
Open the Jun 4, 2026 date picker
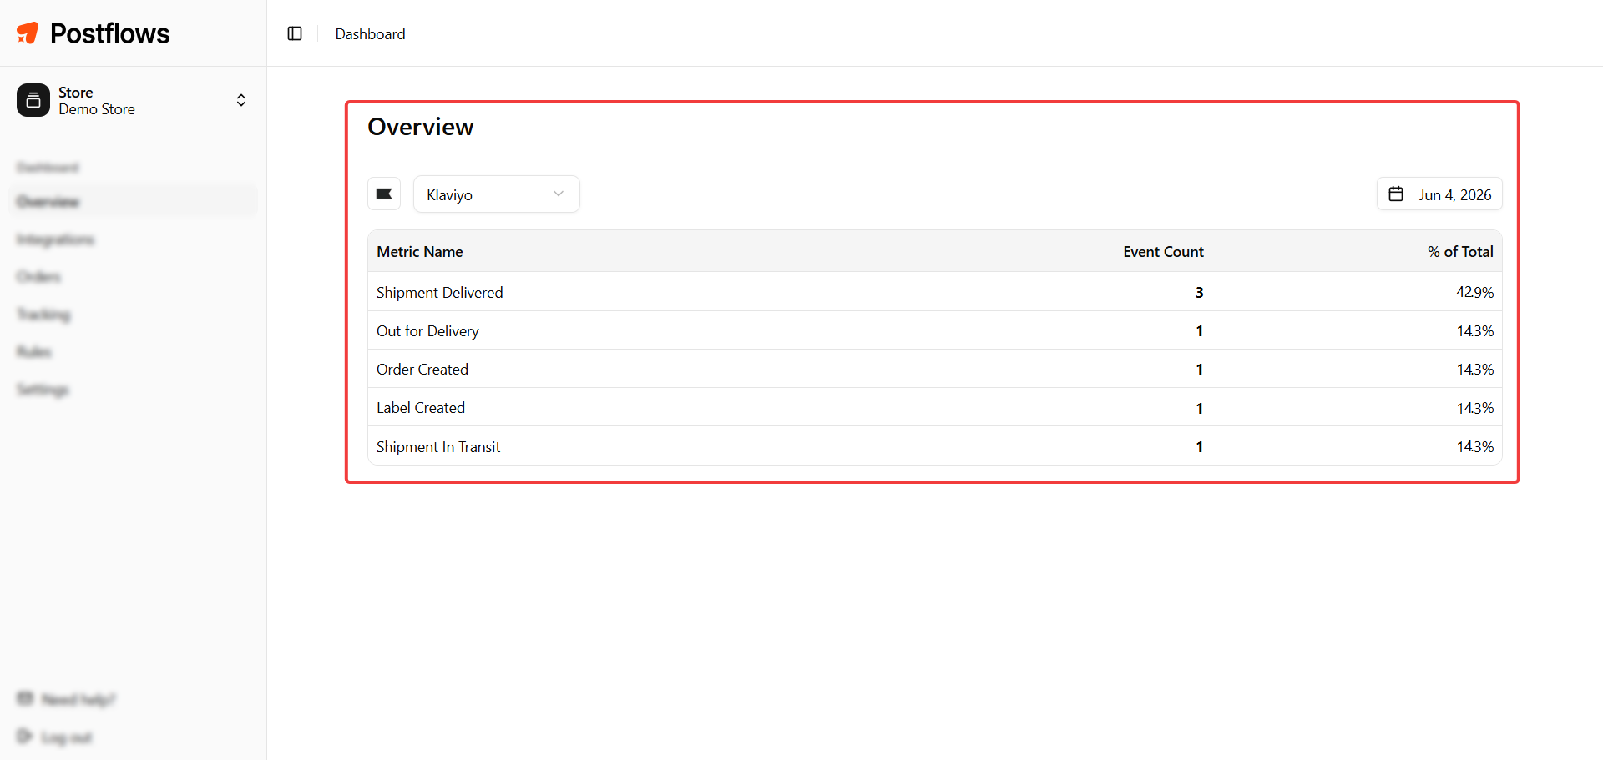click(1439, 194)
